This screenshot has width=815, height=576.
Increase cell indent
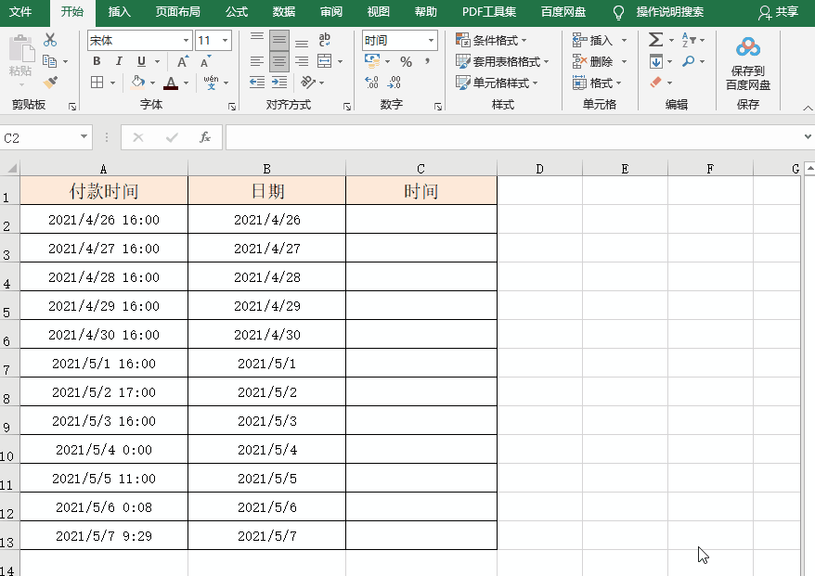pos(279,82)
